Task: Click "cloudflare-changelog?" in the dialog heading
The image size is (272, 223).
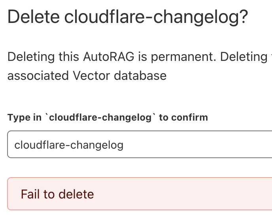Action: point(156,17)
